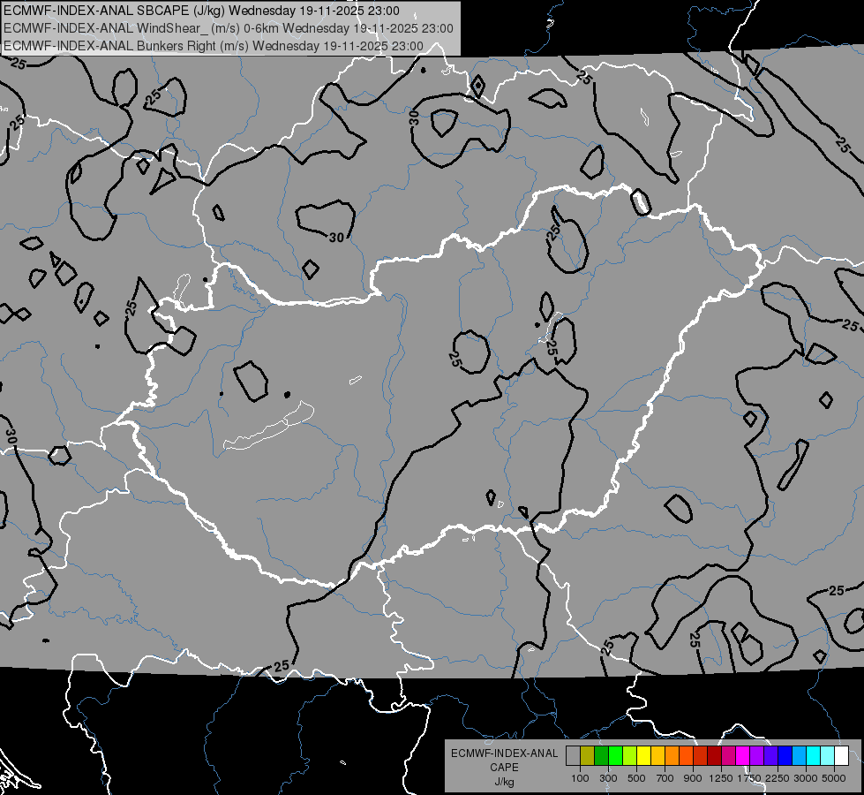Select the pure blue legend swatch
The height and width of the screenshot is (795, 864).
tap(785, 756)
